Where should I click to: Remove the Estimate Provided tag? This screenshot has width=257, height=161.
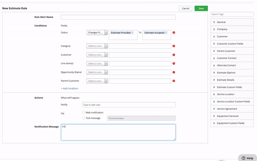coord(132,33)
